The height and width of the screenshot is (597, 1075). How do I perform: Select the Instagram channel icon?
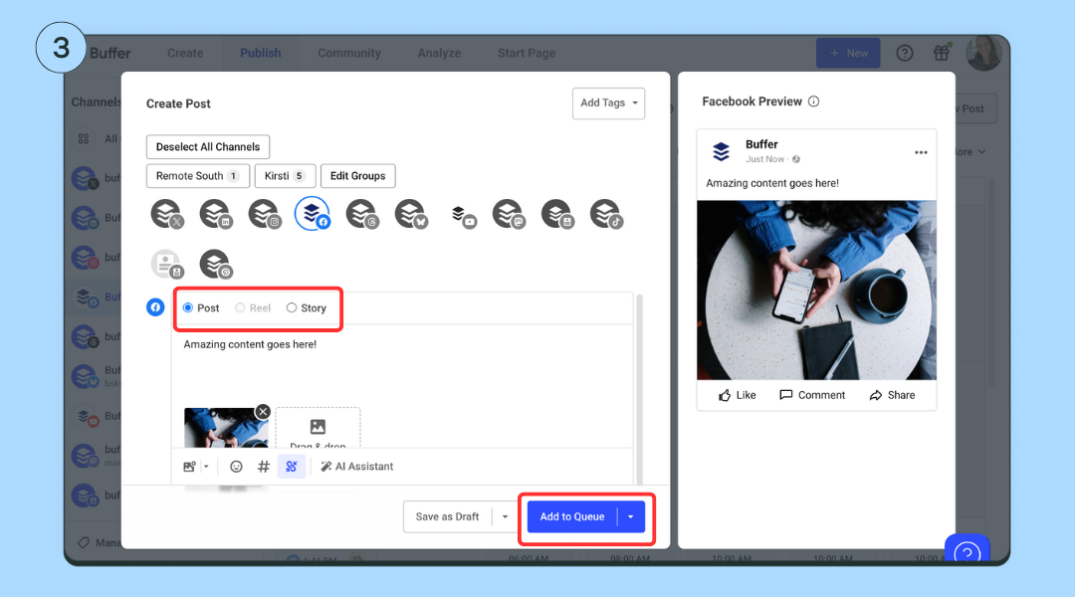264,213
